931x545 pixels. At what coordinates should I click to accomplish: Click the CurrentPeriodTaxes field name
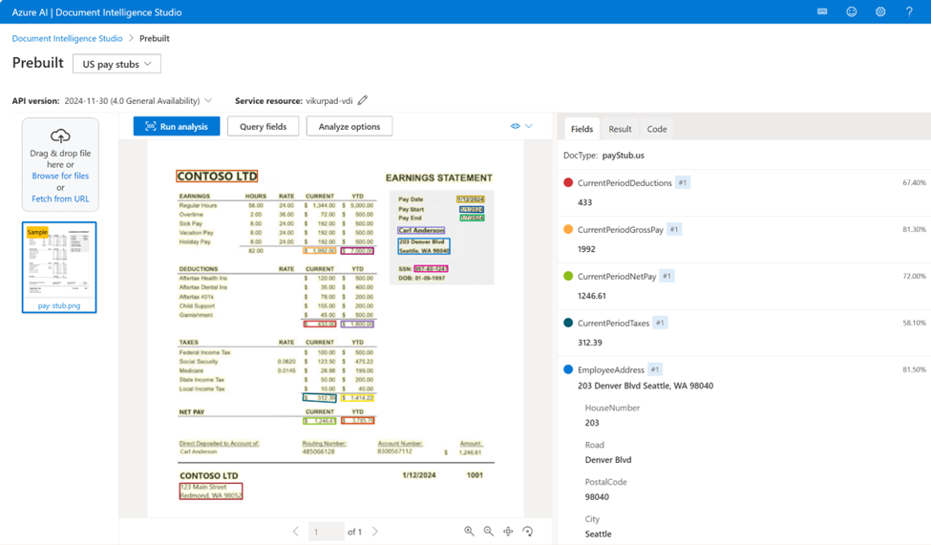(613, 323)
